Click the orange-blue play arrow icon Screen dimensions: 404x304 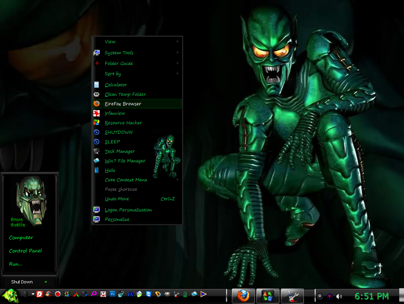point(203,294)
